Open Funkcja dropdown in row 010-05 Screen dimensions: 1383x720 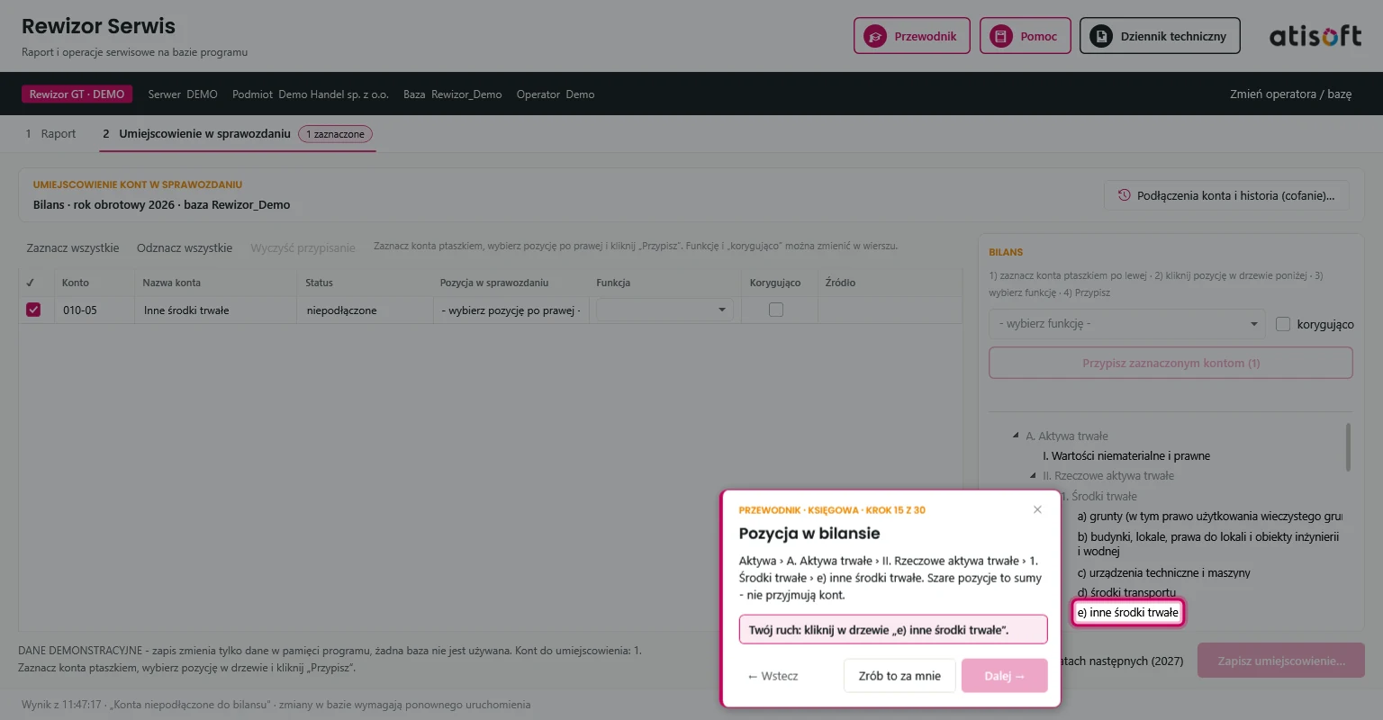pyautogui.click(x=664, y=310)
